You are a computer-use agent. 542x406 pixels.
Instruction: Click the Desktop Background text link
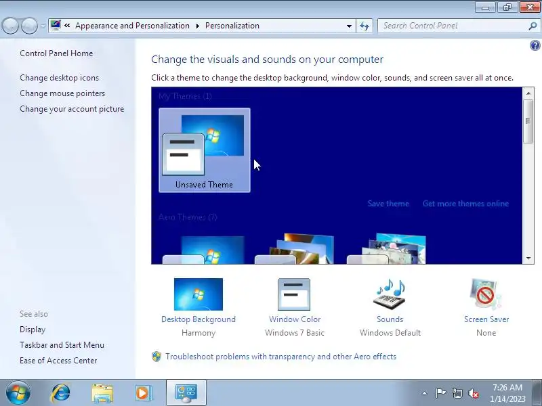(199, 319)
